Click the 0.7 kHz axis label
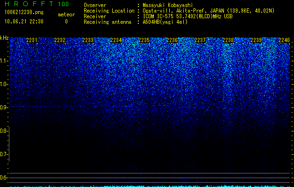Screen dimensions: 294x187 coord(4,154)
